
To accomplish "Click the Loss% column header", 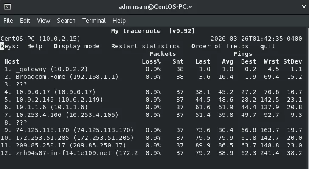I will click(152, 61).
